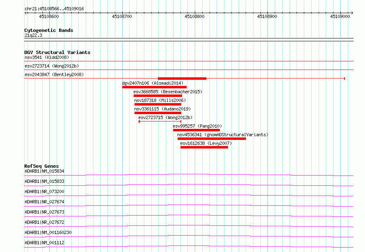The height and width of the screenshot is (252, 365).
Task: Click ruler position 45108800
Action: (x=195, y=16)
